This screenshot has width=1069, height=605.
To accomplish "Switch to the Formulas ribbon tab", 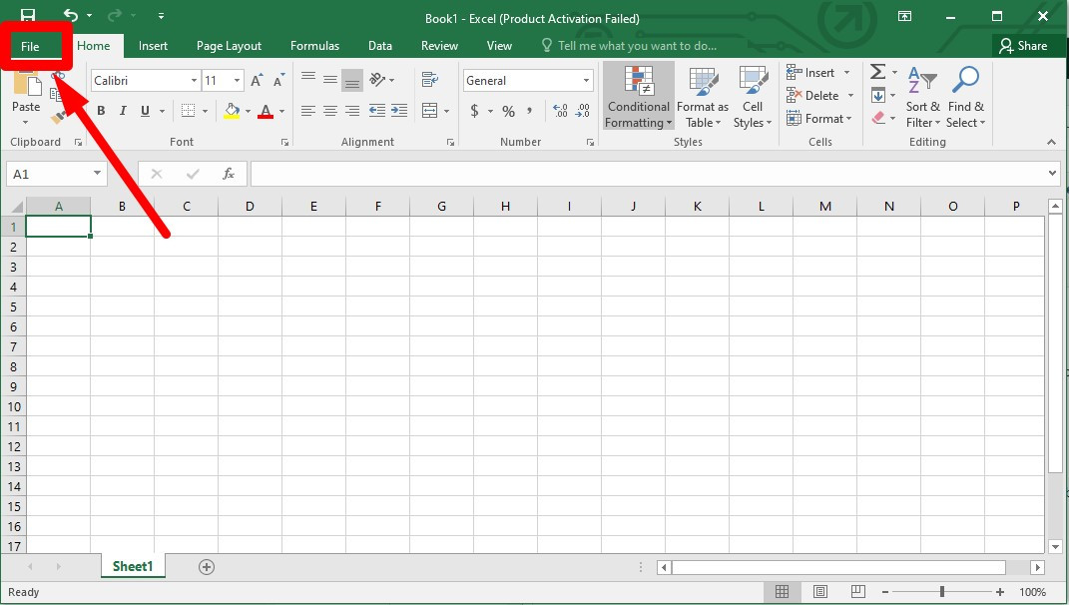I will pyautogui.click(x=314, y=45).
